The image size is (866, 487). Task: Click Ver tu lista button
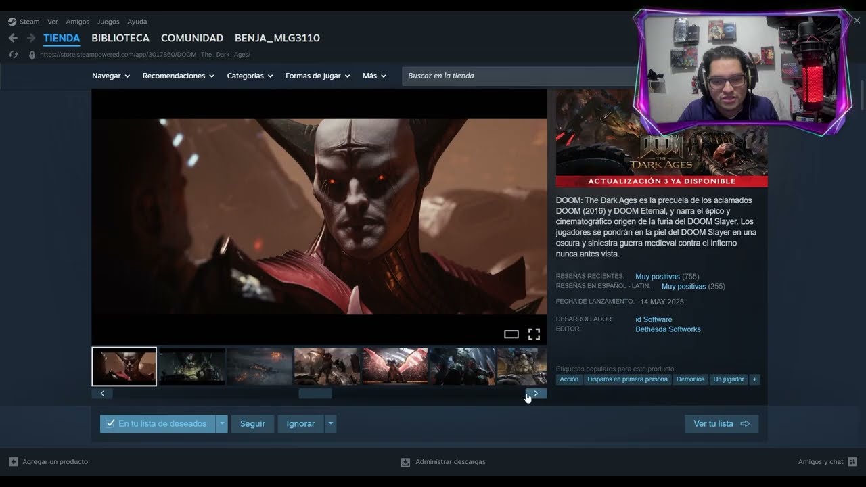(721, 424)
